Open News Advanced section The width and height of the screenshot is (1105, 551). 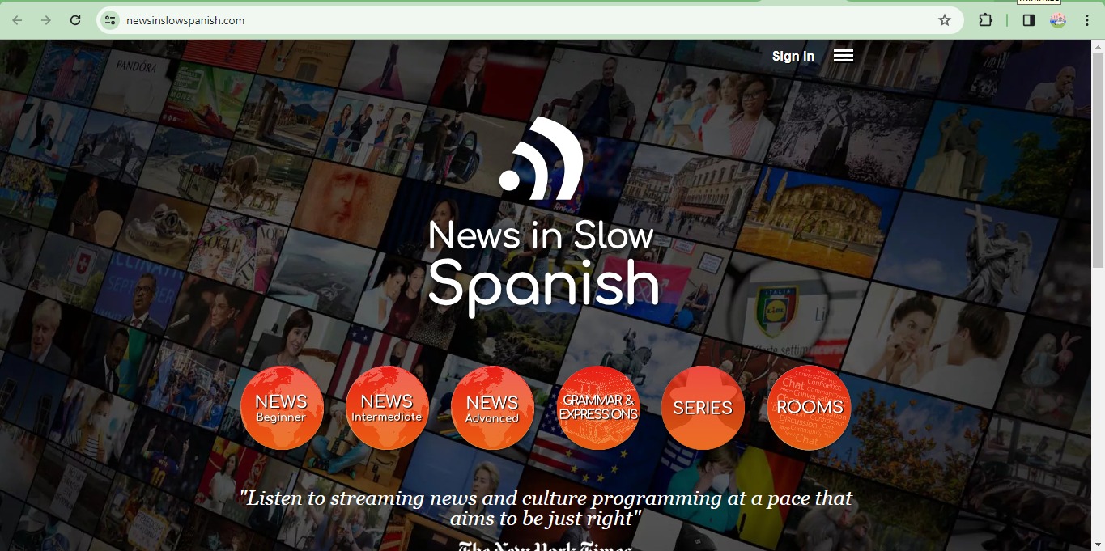(492, 408)
